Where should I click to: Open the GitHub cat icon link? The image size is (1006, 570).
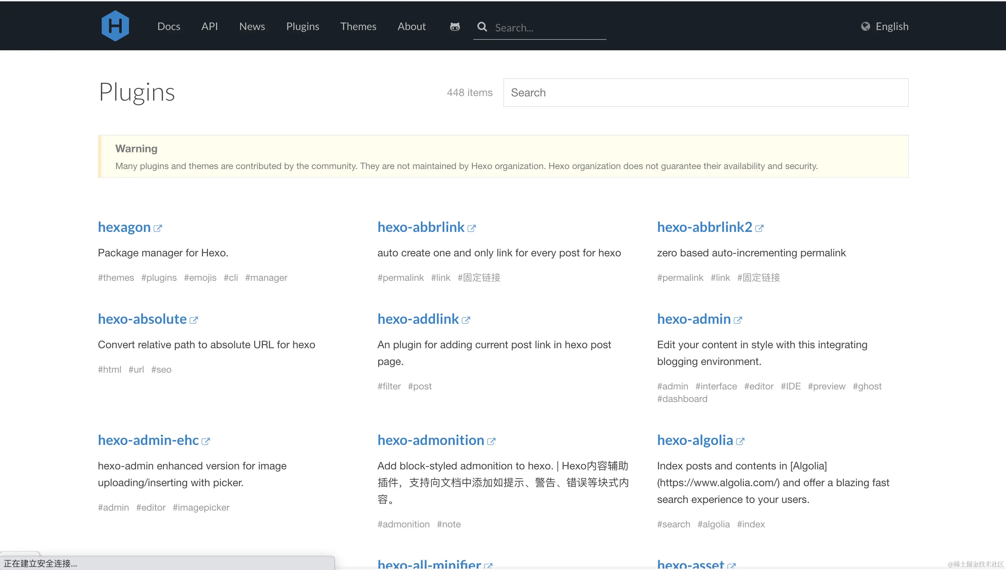455,27
